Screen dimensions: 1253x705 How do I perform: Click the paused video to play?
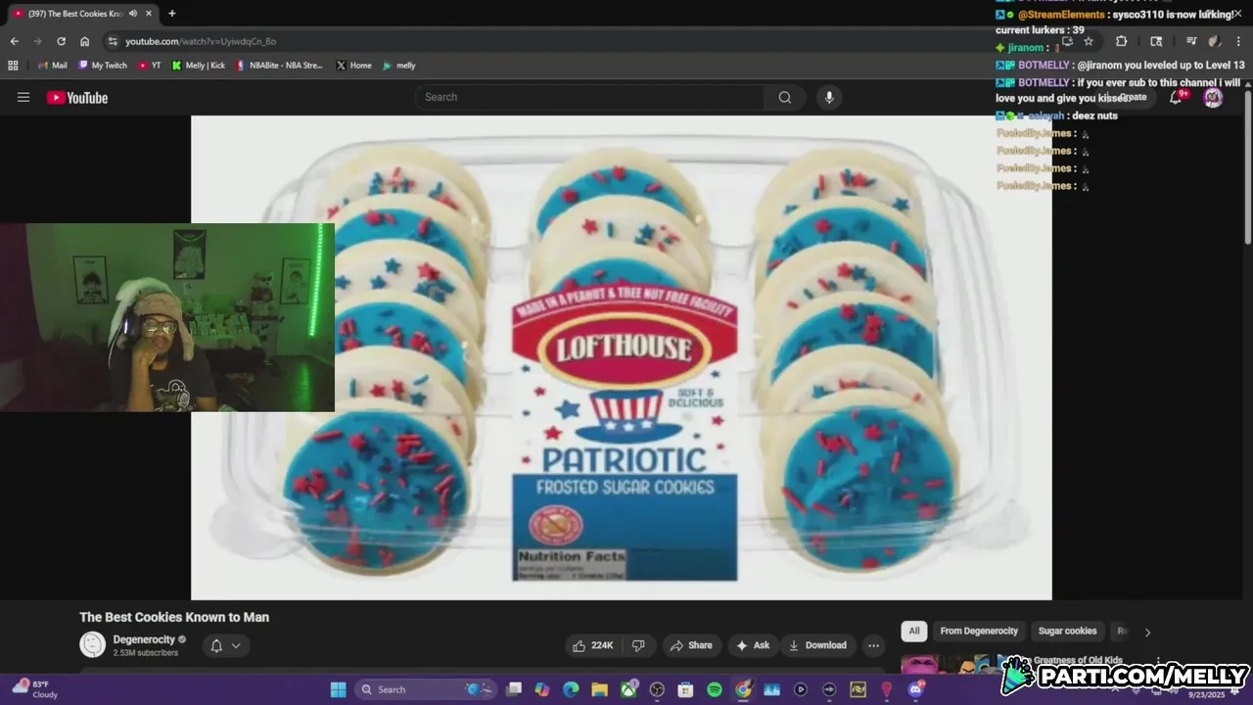point(622,357)
